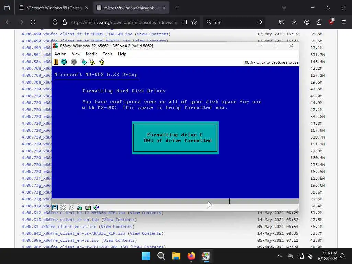
Task: Open the notification bell
Action: [x=343, y=256]
